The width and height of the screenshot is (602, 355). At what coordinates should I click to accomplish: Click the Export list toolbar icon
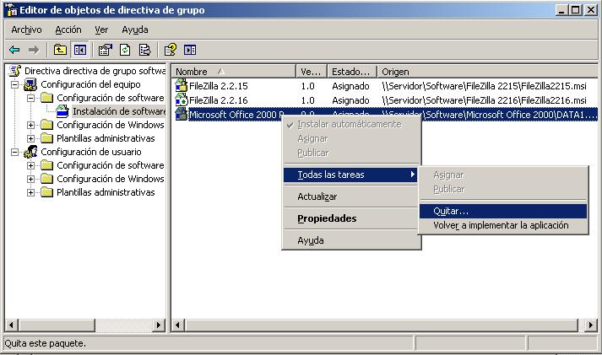[x=144, y=50]
